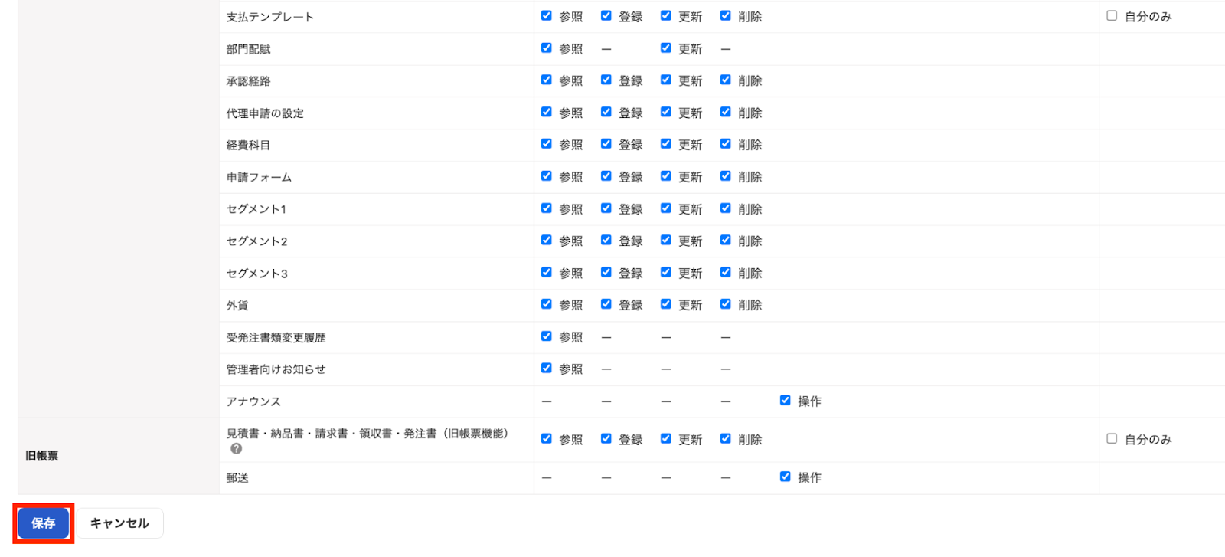
Task: Toggle 削除 checkbox for セグメント3
Action: point(726,272)
